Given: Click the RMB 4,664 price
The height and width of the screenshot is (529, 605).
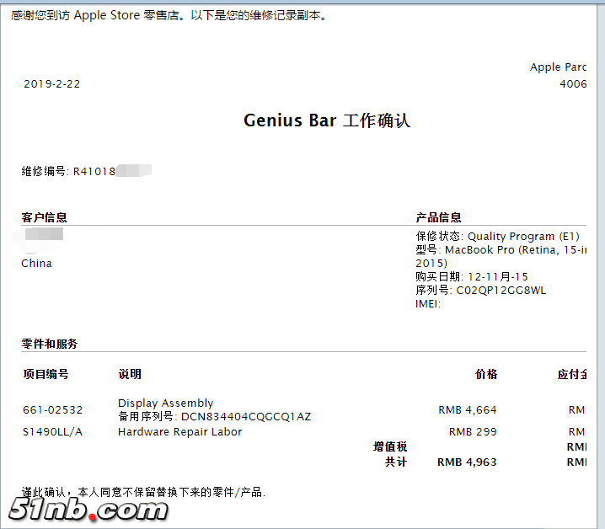Looking at the screenshot, I should (467, 410).
